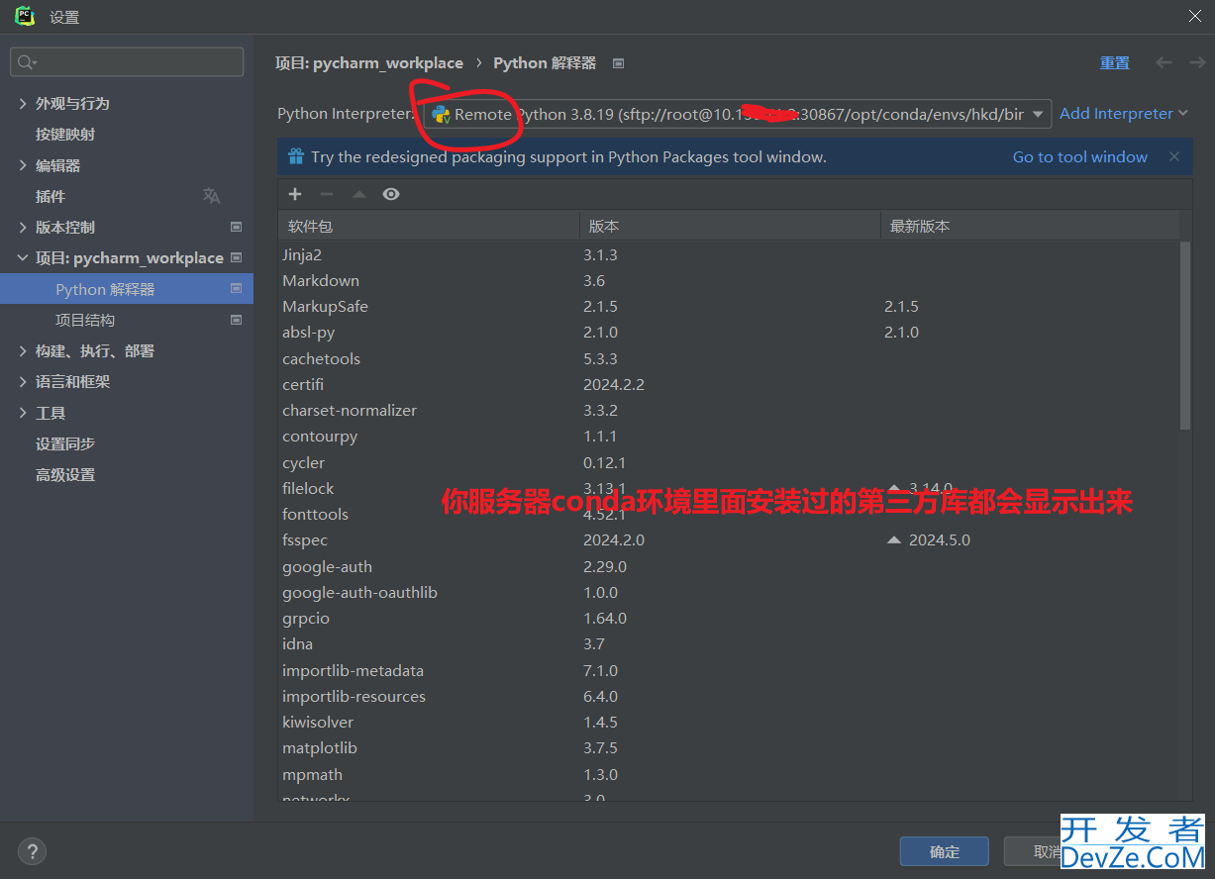
Task: Expand the 构建、执行、部署 section
Action: click(x=23, y=350)
